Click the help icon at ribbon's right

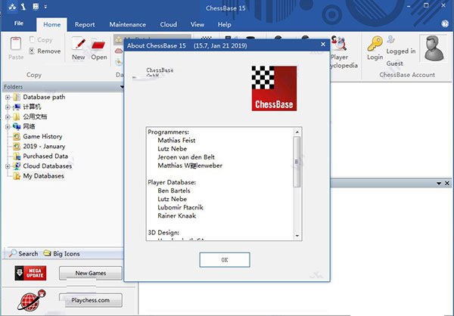(x=445, y=23)
